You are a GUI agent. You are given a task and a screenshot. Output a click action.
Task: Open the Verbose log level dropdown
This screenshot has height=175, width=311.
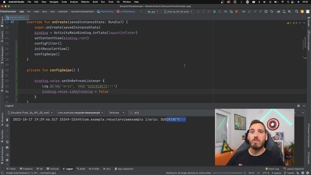(117, 113)
